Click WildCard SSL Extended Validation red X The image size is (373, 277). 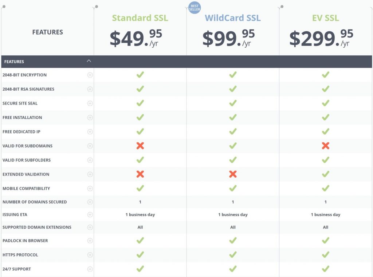pos(233,174)
